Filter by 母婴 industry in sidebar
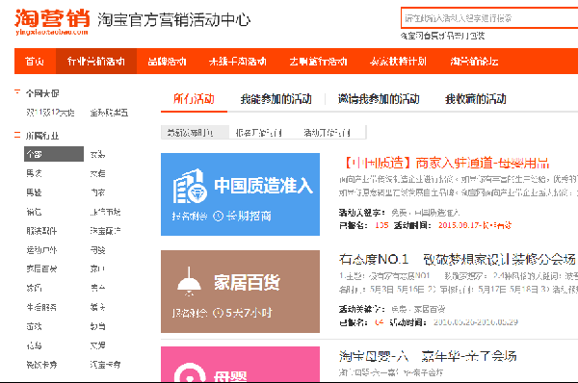 coord(97,250)
